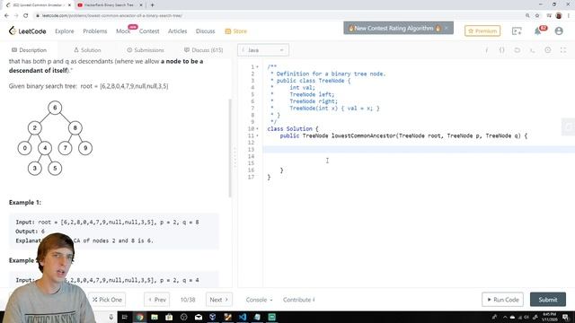
Task: Click the 'Example 1:' heading
Action: click(x=25, y=203)
